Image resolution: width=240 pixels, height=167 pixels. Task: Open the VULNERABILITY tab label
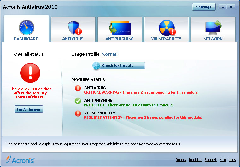(x=166, y=39)
